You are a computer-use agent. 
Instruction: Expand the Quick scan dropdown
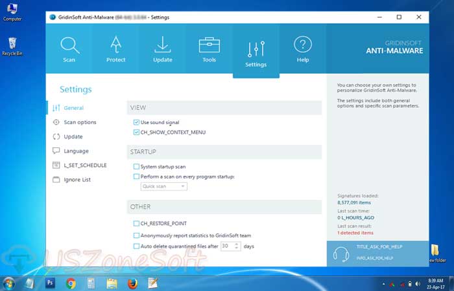164,186
